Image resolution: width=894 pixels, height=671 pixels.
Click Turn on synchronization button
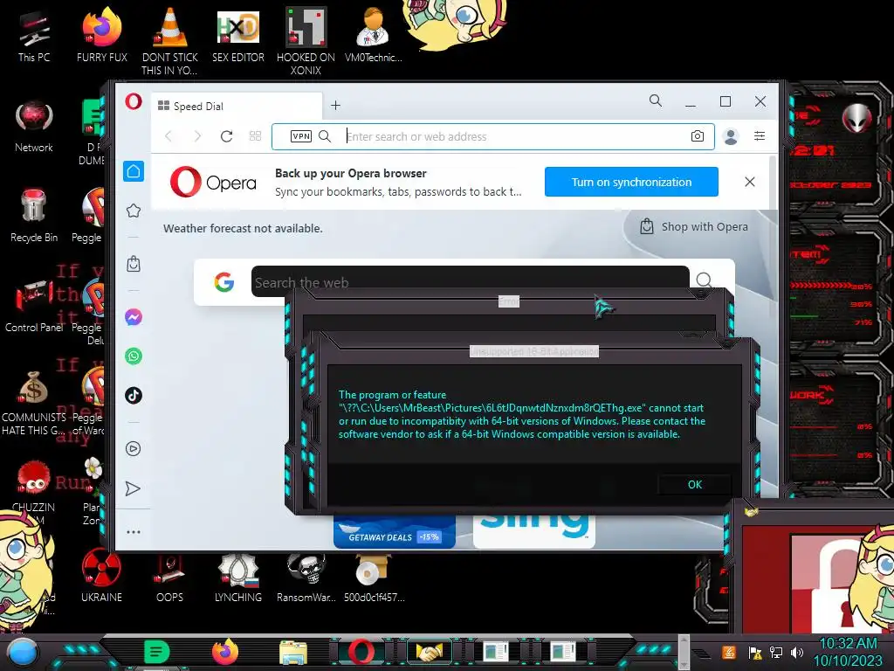coord(631,182)
